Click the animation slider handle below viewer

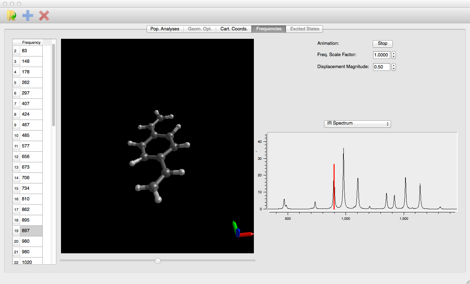(158, 261)
